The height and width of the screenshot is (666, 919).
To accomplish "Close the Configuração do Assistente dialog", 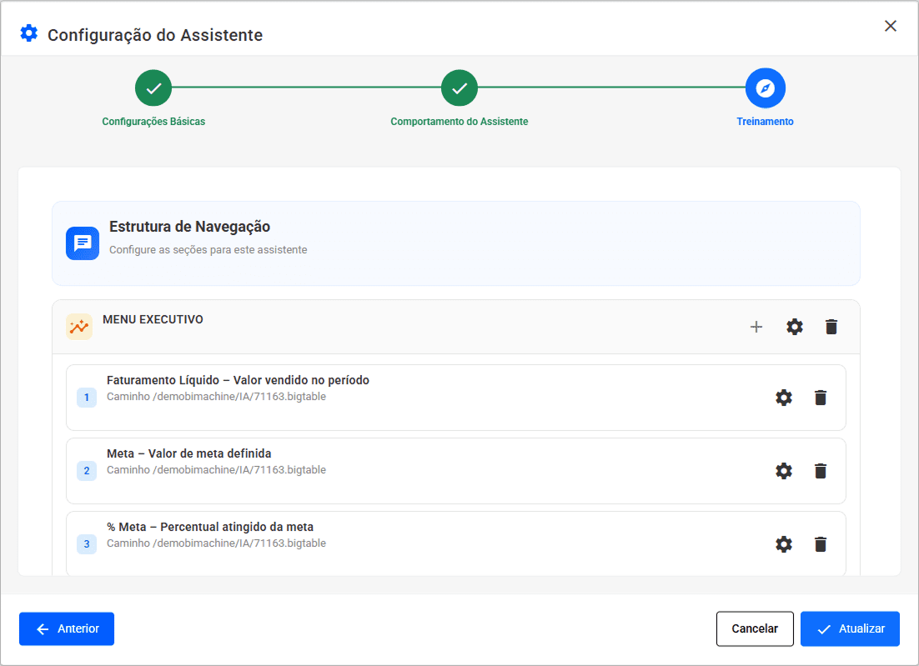I will 891,26.
